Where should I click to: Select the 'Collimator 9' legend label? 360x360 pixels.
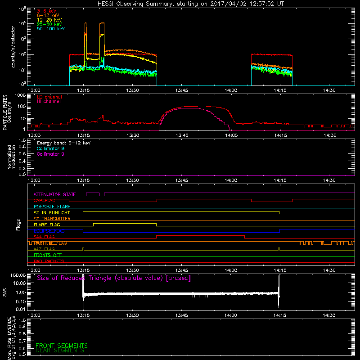point(50,154)
